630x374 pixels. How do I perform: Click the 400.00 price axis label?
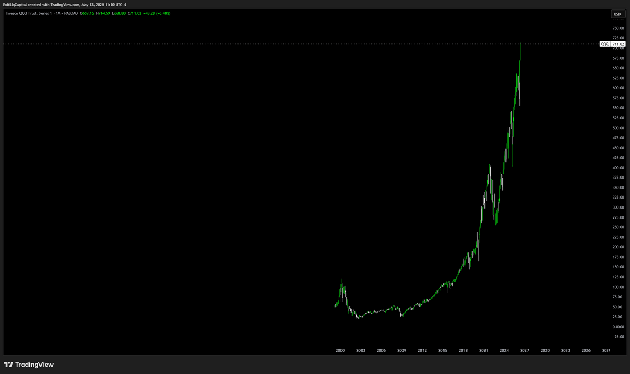click(618, 168)
